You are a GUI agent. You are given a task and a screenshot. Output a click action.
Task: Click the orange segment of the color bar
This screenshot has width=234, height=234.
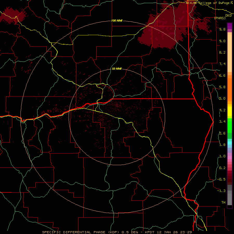coord(230,89)
